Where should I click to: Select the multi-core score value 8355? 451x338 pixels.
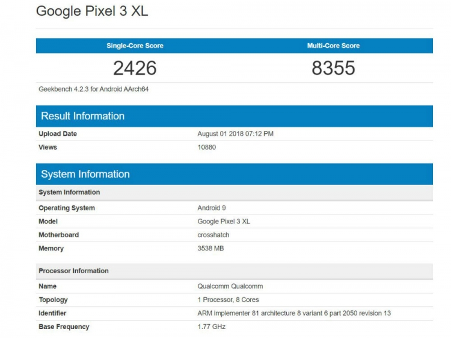coord(333,68)
